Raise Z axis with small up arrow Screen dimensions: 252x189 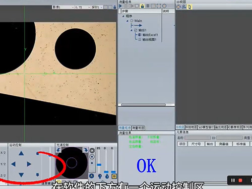coord(37,153)
